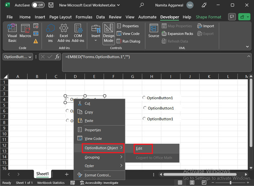The width and height of the screenshot is (254, 186).
Task: Open the Visual Basic editor
Action: (x=12, y=33)
